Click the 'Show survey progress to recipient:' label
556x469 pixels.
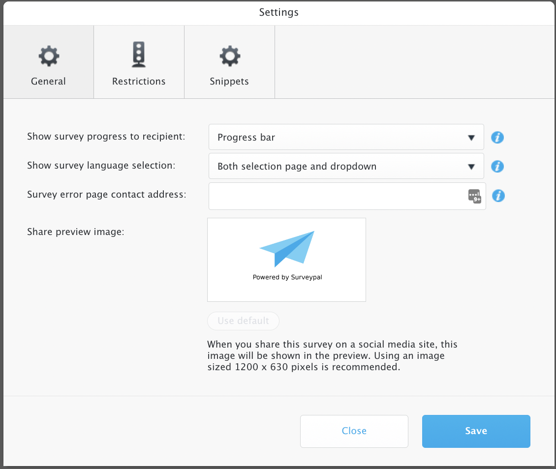tap(106, 136)
